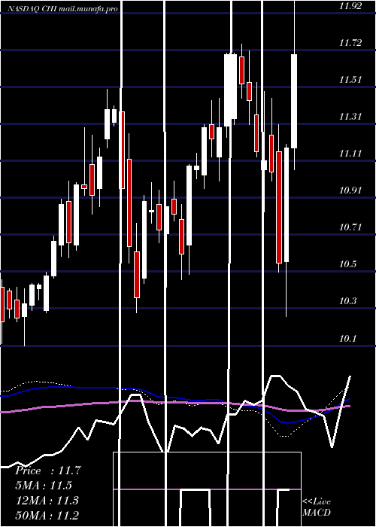This screenshot has width=376, height=527.
Task: Click the 11.11 price axis label
Action: [350, 154]
